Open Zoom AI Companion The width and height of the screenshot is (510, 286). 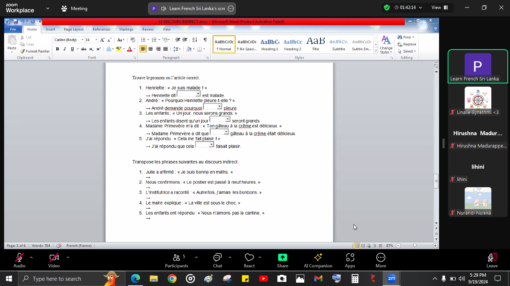(x=318, y=261)
